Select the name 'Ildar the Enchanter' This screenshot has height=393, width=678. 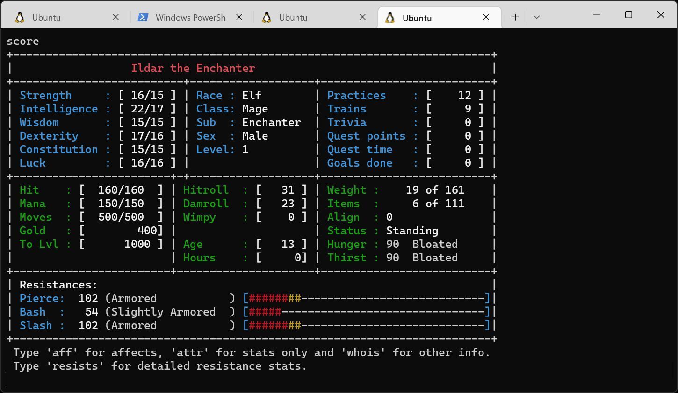[193, 68]
